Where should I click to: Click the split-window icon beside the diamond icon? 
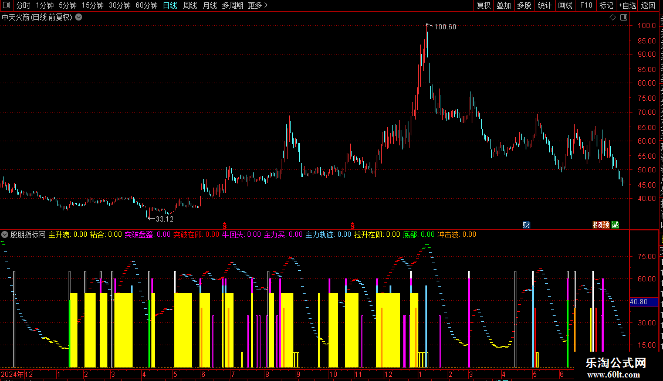[624, 17]
